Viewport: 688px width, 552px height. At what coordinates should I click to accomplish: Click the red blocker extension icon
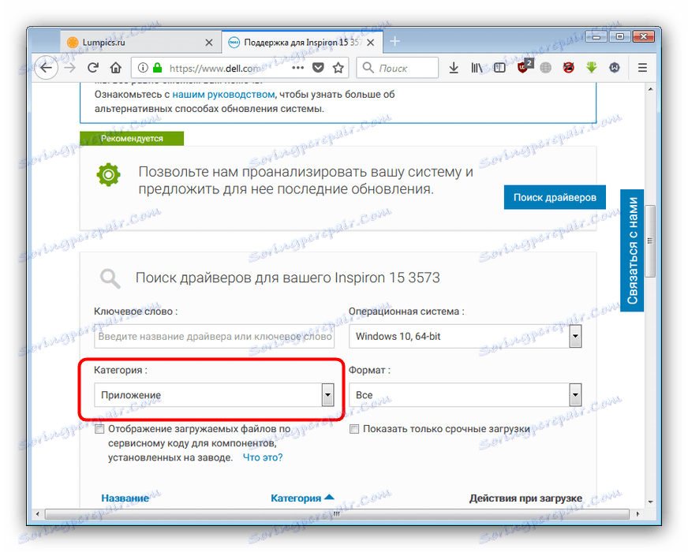pos(569,68)
